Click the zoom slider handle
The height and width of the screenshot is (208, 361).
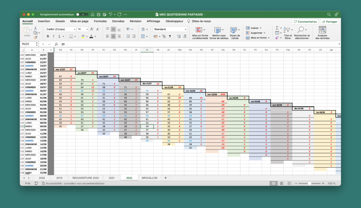click(x=310, y=183)
